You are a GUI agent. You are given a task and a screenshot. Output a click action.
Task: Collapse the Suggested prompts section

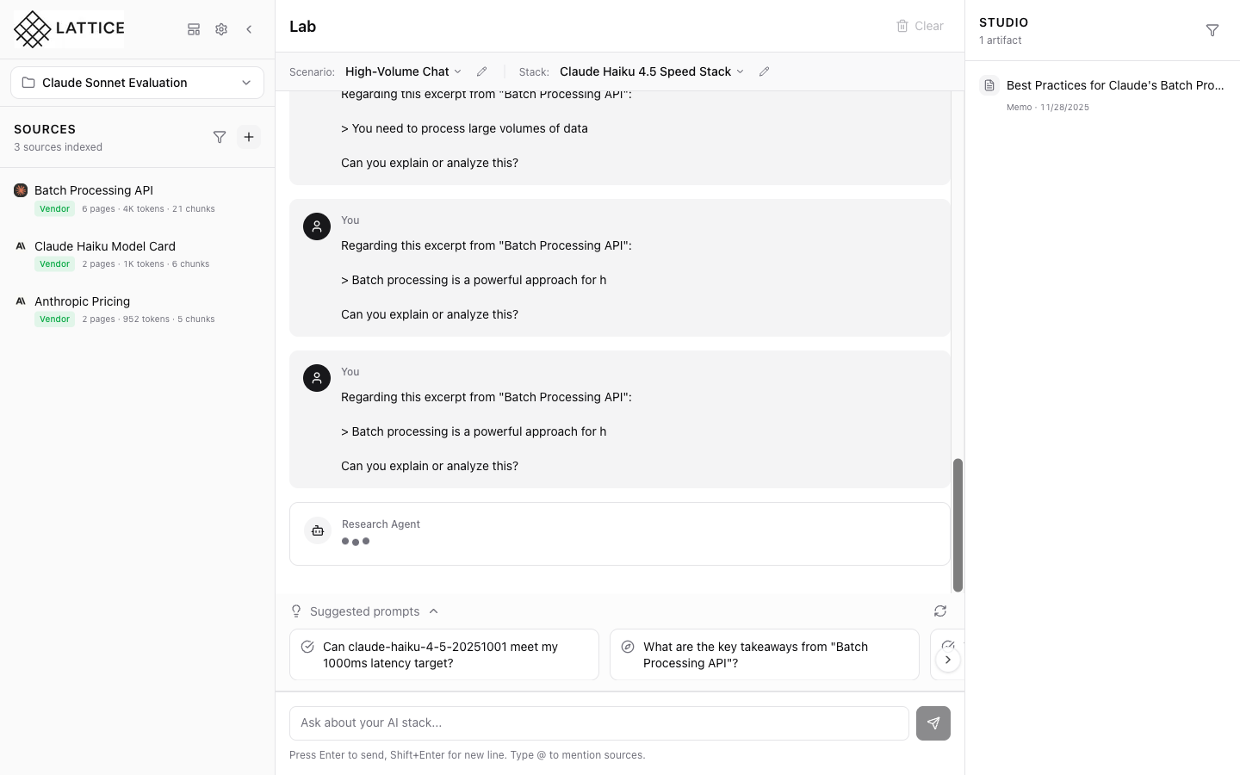434,611
